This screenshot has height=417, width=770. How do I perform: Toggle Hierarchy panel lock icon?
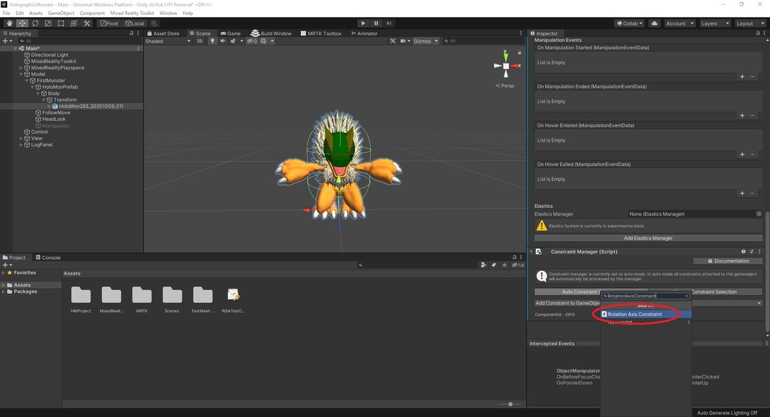pyautogui.click(x=132, y=33)
